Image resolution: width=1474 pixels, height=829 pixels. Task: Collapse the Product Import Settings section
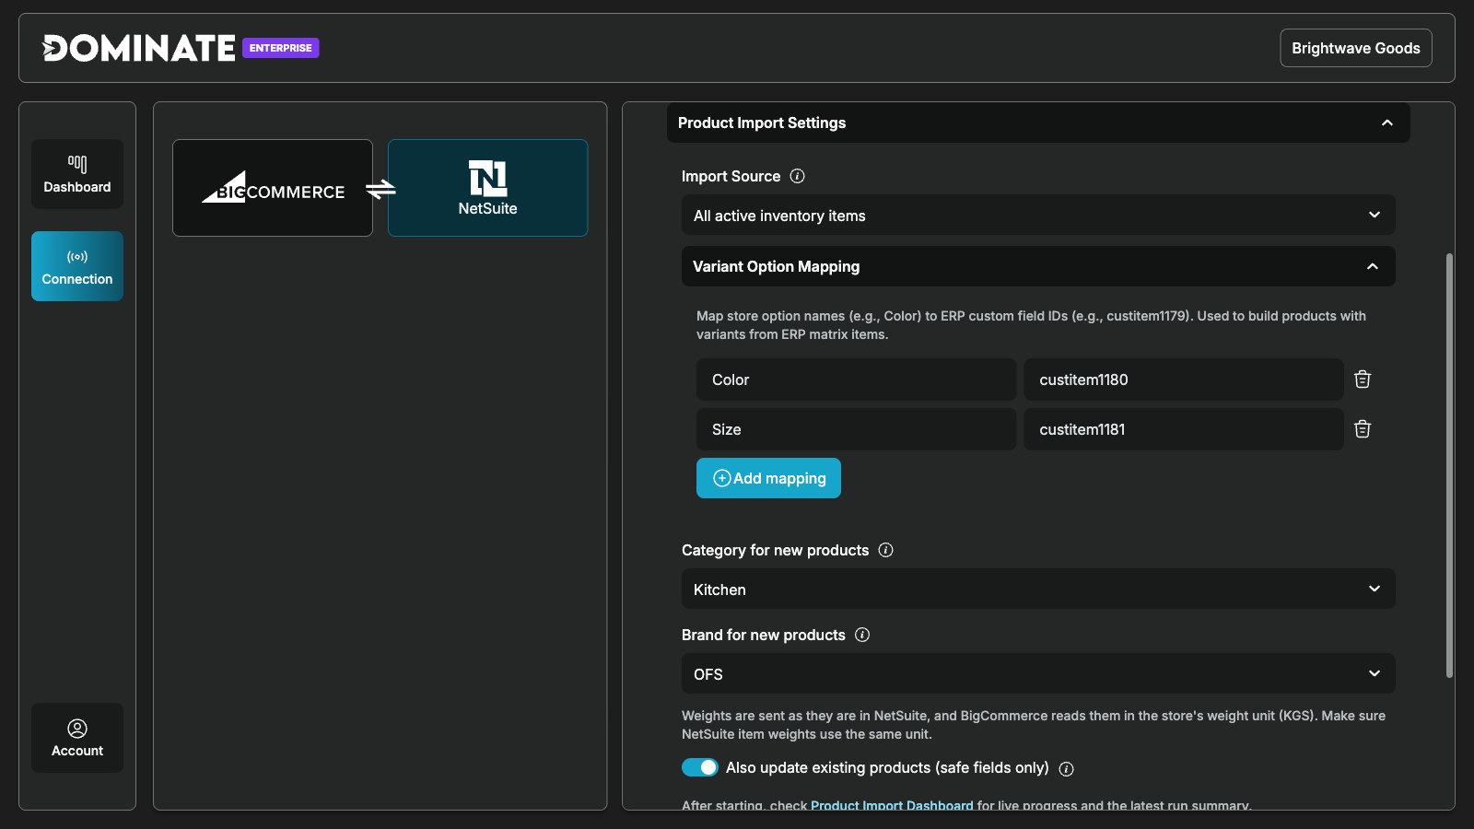[x=1038, y=123]
